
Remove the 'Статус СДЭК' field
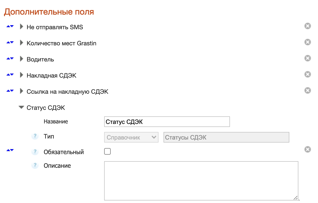coord(307,150)
